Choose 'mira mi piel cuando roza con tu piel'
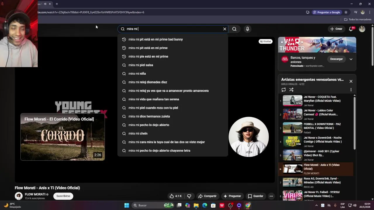 pyautogui.click(x=172, y=108)
